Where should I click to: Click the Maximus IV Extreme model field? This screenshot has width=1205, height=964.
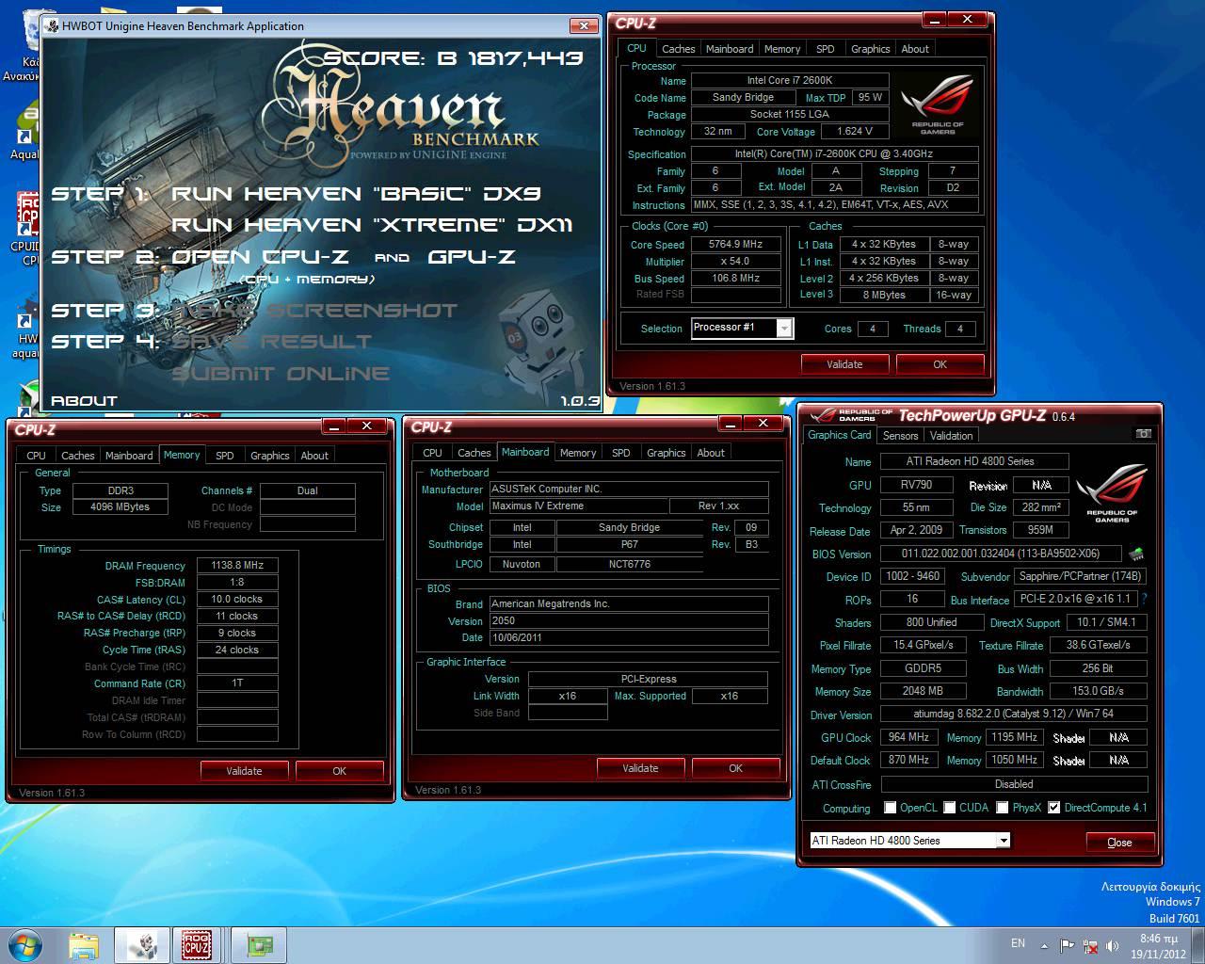(x=578, y=506)
